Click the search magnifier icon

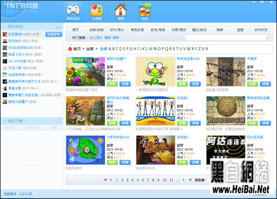tap(268, 37)
